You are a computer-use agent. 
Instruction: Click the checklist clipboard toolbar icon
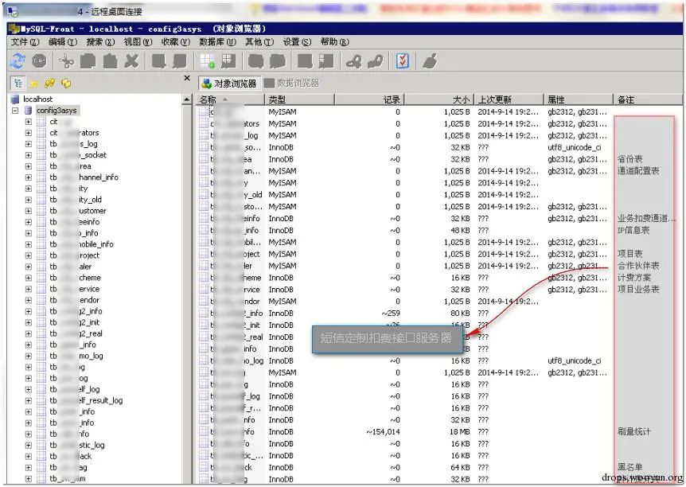(403, 61)
